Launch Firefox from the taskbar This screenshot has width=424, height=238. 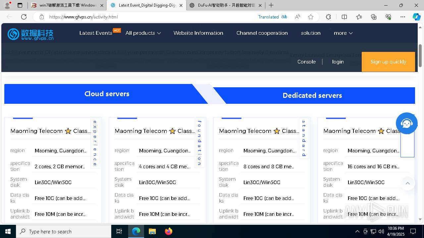[168, 231]
